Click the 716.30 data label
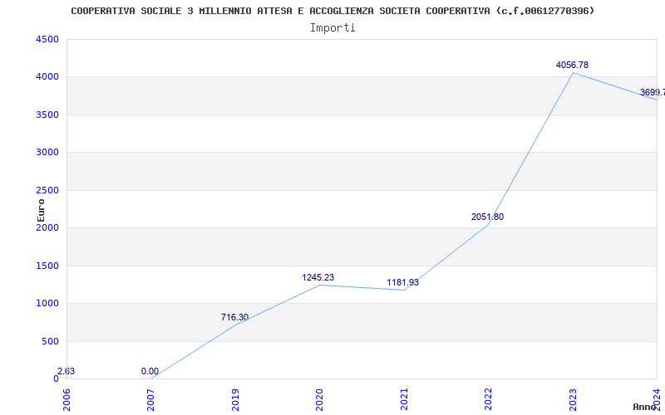 click(x=234, y=317)
